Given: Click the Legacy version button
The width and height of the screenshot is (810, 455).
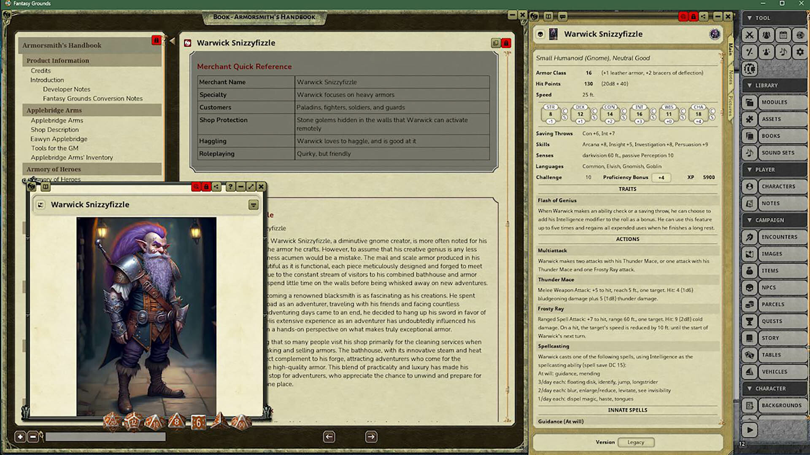Looking at the screenshot, I should 636,442.
